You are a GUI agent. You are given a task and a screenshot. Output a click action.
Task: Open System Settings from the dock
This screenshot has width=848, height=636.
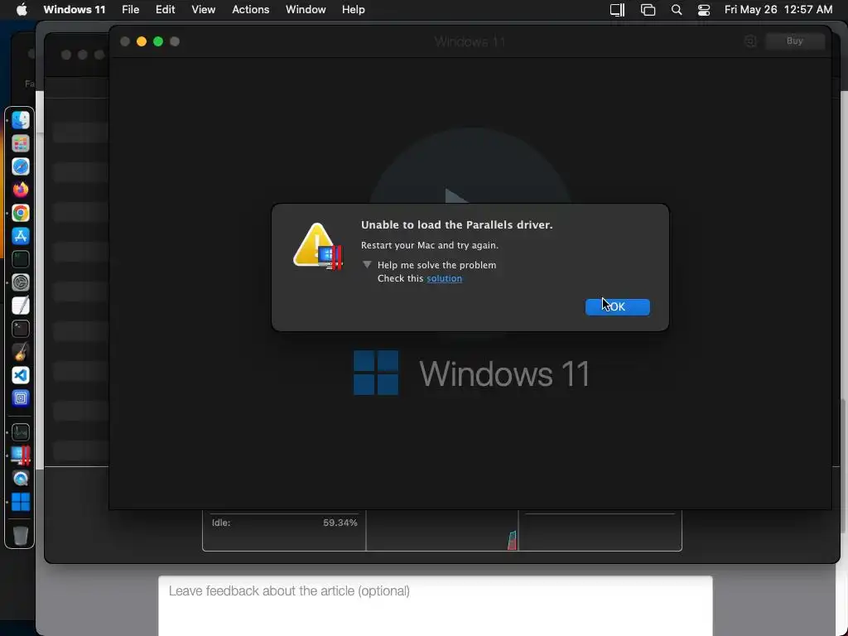21,282
